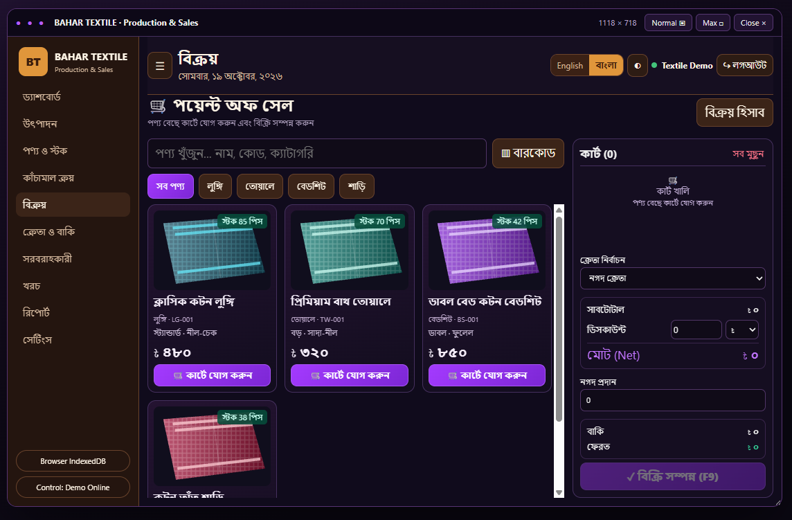
Task: Click the scrollbar down arrow
Action: coord(559,493)
